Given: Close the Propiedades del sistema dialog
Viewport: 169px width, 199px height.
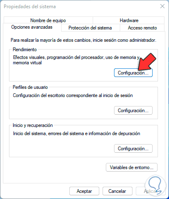Looking at the screenshot, I should (162, 6).
